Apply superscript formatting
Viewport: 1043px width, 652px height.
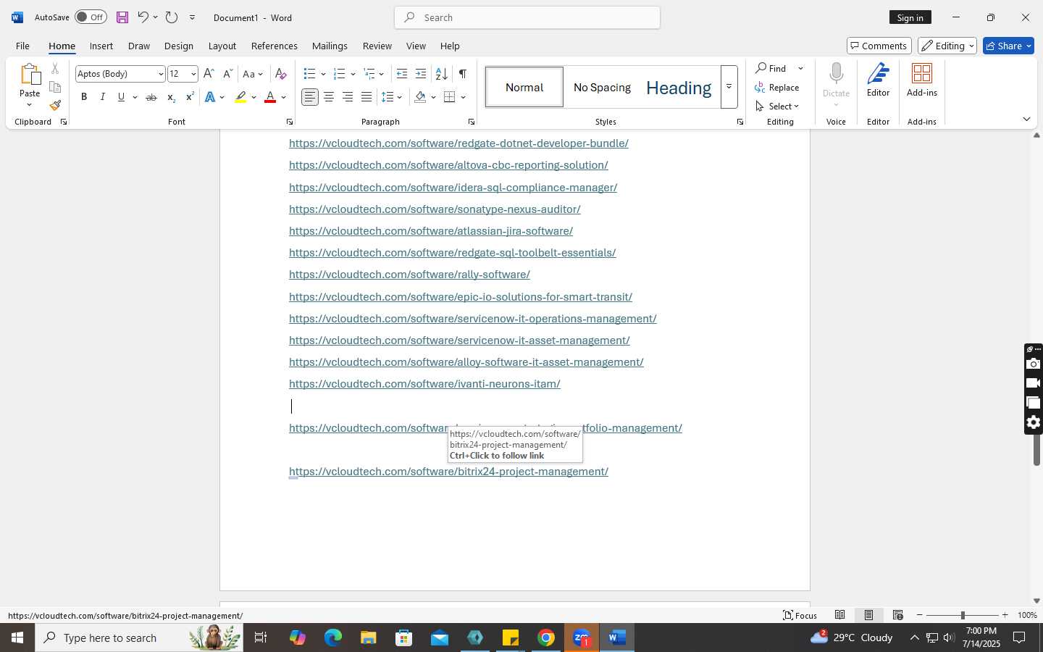click(190, 97)
